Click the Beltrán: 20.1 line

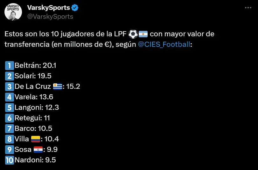(35, 66)
